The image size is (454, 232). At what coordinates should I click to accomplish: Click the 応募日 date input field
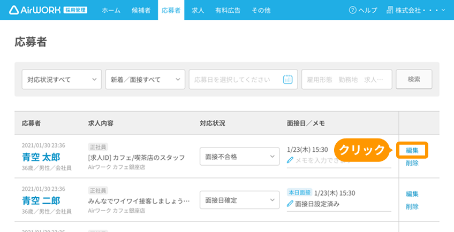pos(243,79)
